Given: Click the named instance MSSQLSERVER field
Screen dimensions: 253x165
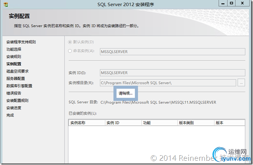Looking at the screenshot, I should [x=172, y=52].
